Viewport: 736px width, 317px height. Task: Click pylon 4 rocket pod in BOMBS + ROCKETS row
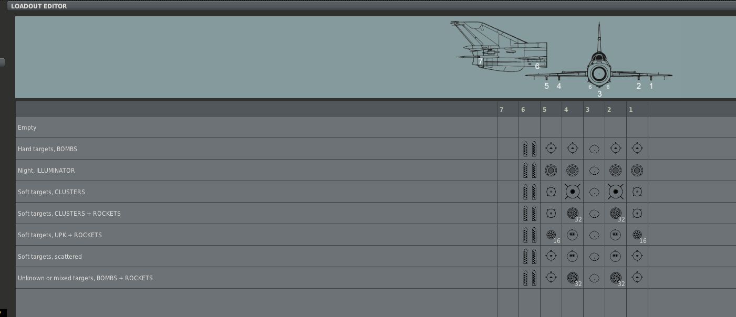573,278
